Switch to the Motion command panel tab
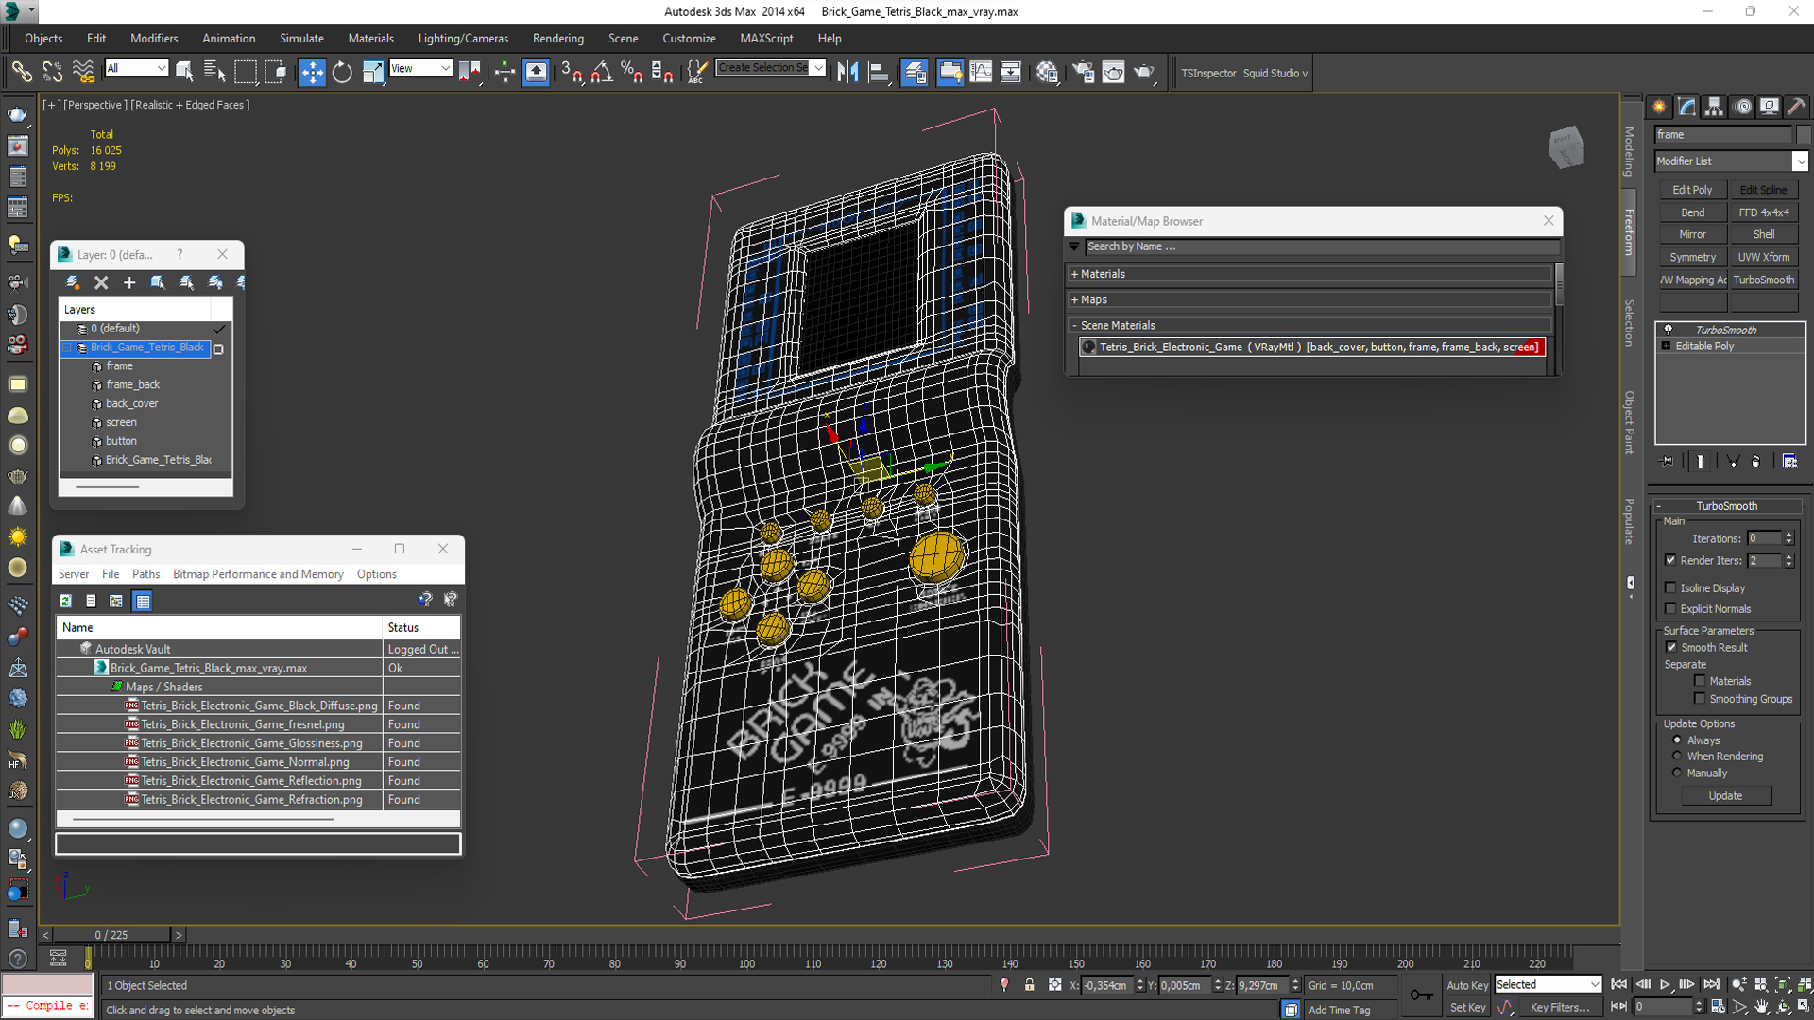 1743,107
